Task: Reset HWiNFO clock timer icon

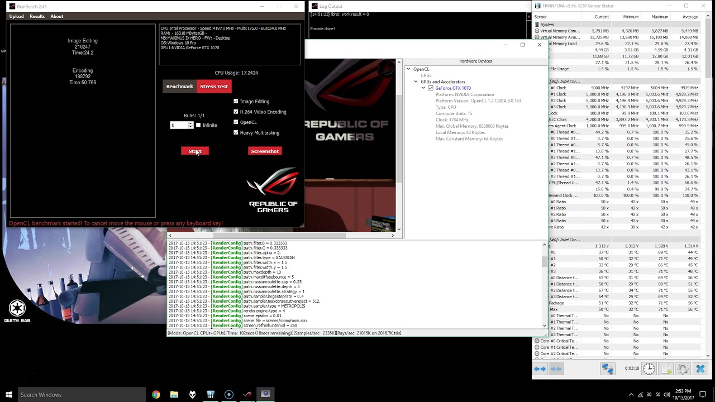Action: (x=649, y=369)
